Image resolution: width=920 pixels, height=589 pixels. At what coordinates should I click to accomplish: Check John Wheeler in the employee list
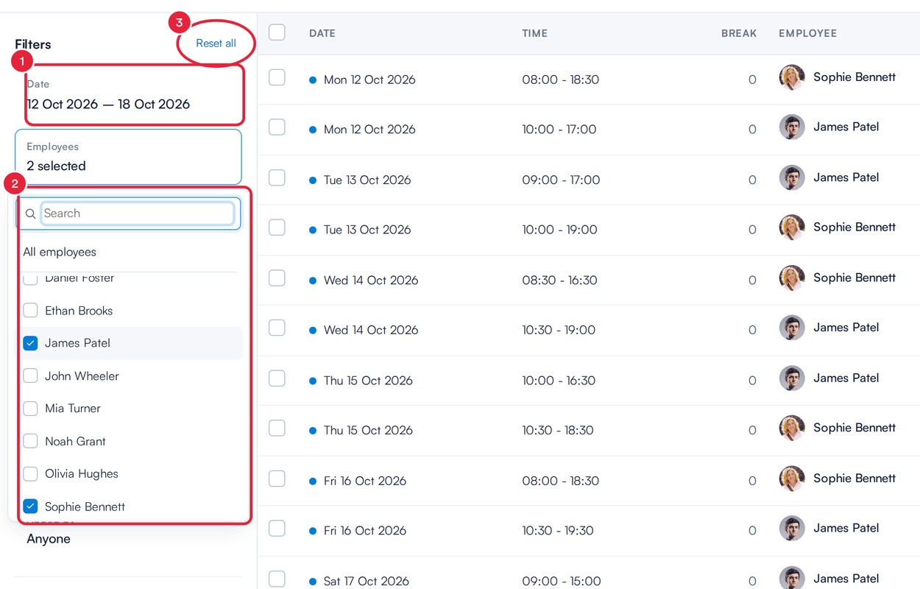click(30, 375)
